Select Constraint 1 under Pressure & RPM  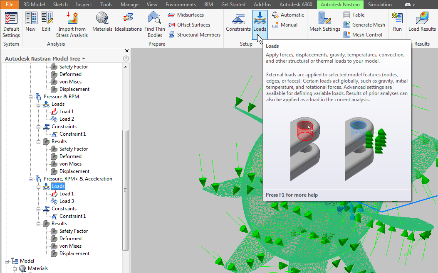coord(72,134)
